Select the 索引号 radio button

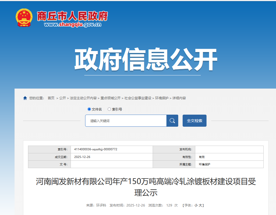[x=110, y=109]
